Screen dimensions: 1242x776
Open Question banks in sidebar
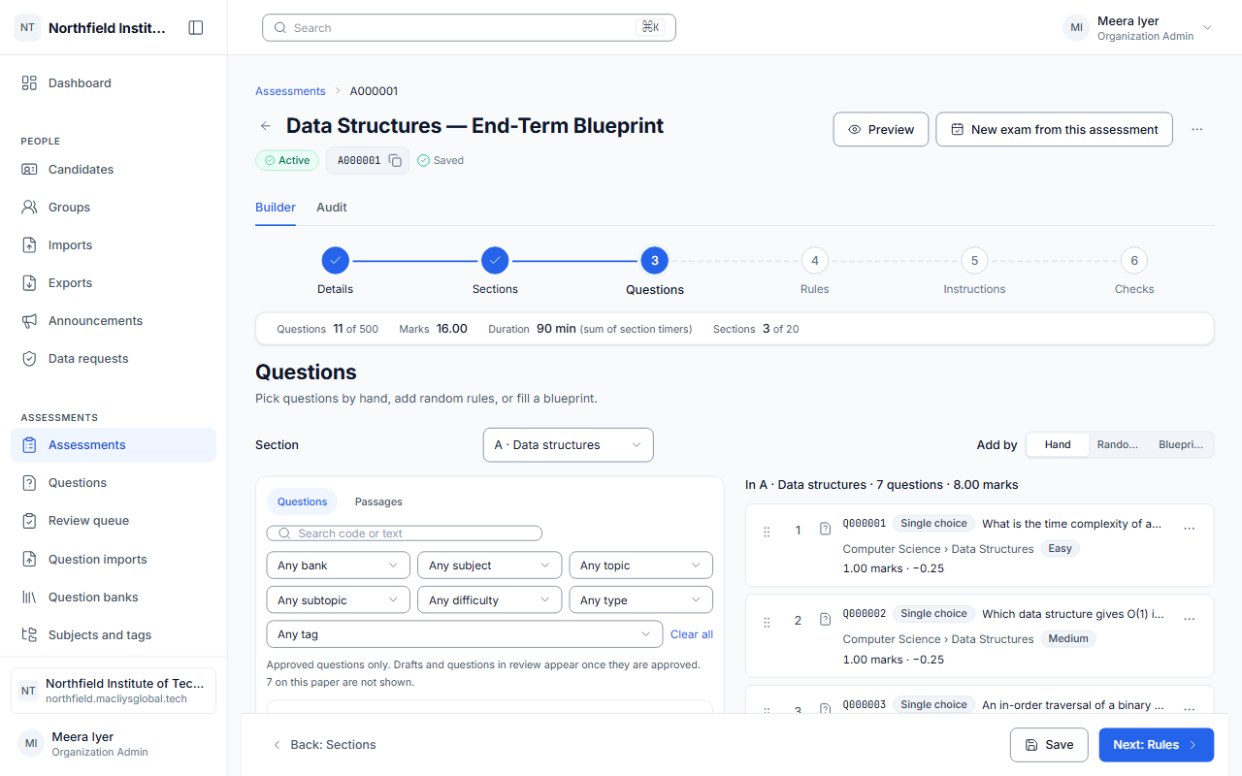[114, 598]
